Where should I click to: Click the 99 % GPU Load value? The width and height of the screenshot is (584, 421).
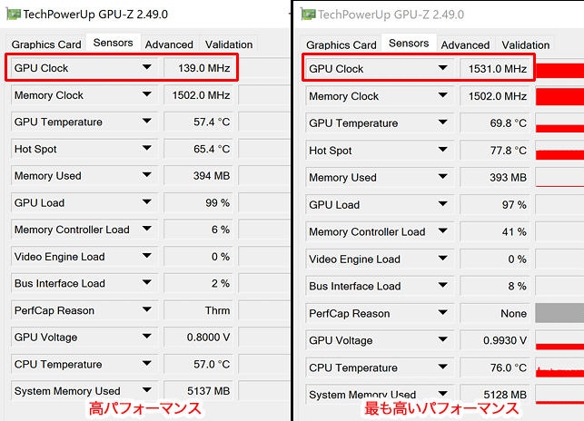[198, 203]
